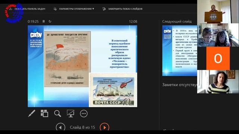Open the see all slides grid
Viewport: 239px width, 134px height.
44,114
